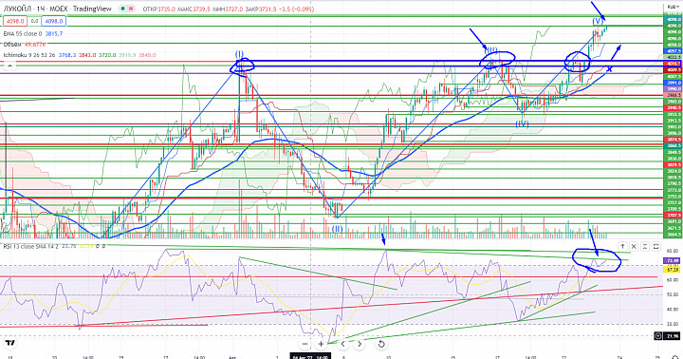Click the Ichimoku value 3720.0
The height and width of the screenshot is (359, 683).
pos(107,55)
